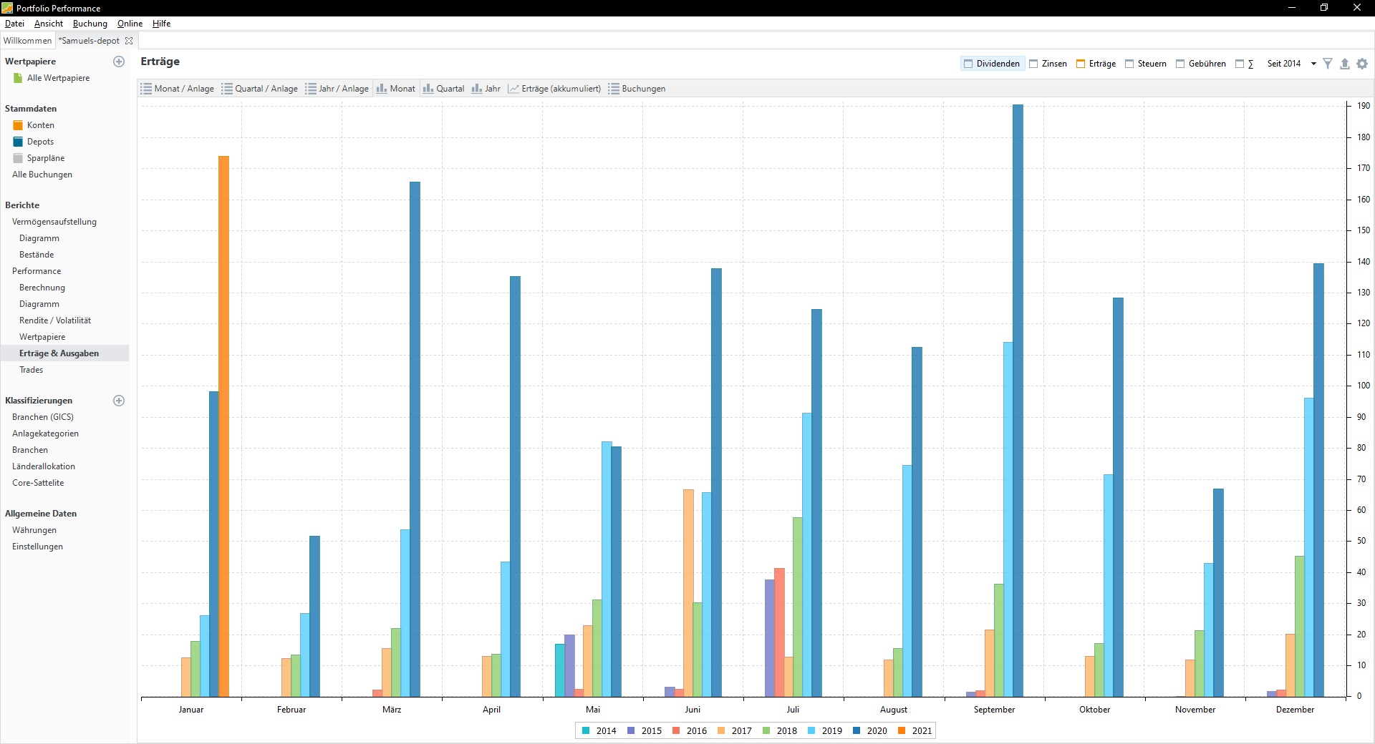Open Einstellungen in sidebar

point(37,547)
